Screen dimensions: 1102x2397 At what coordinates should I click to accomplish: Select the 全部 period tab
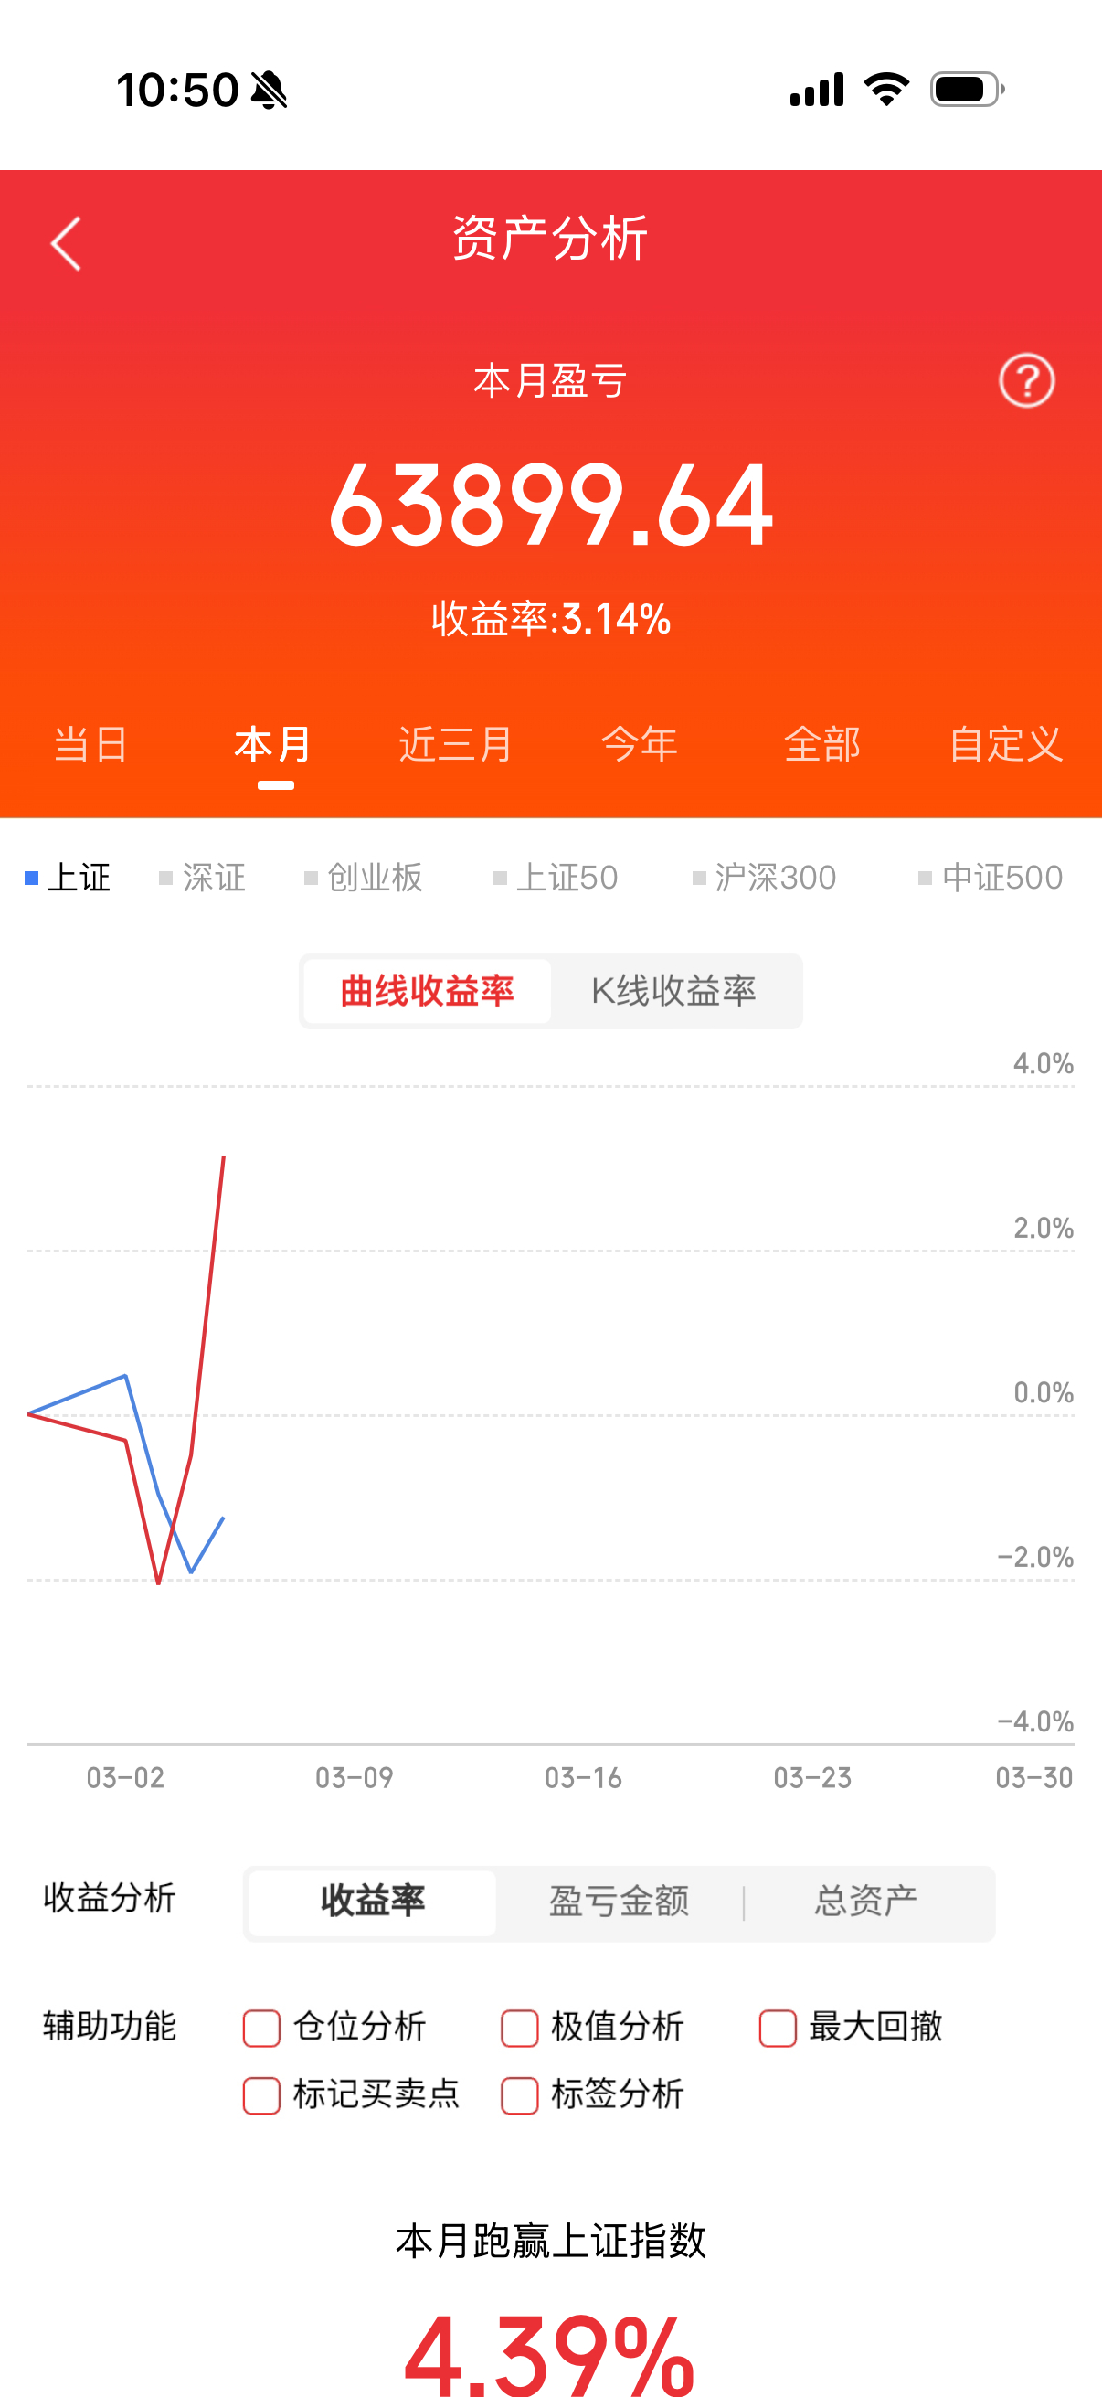pyautogui.click(x=823, y=743)
